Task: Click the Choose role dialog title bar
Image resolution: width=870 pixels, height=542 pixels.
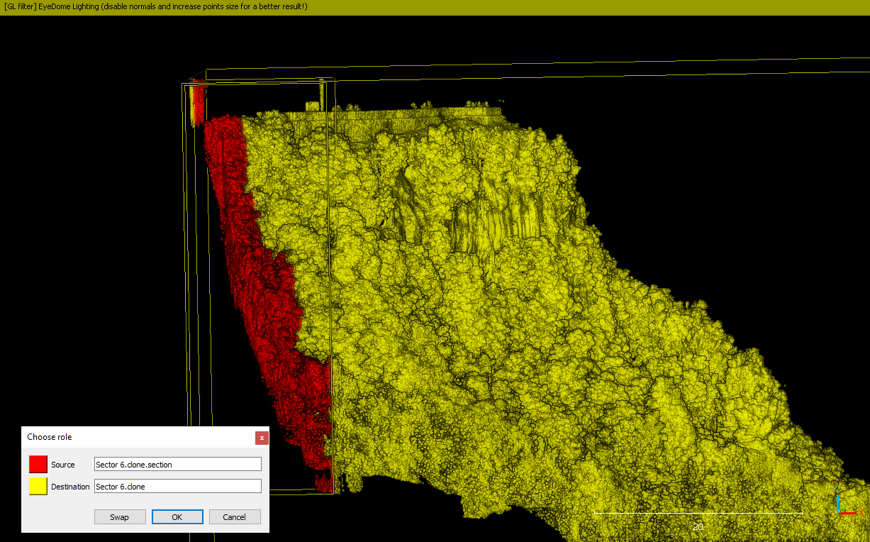Action: 106,437
